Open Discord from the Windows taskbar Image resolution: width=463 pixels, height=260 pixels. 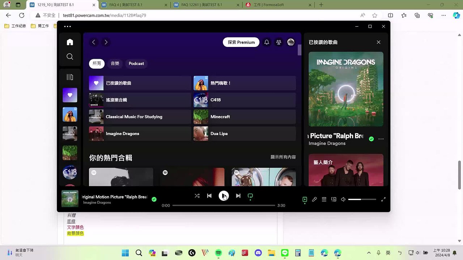click(x=258, y=253)
